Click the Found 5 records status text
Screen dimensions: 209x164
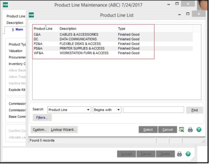point(42,141)
